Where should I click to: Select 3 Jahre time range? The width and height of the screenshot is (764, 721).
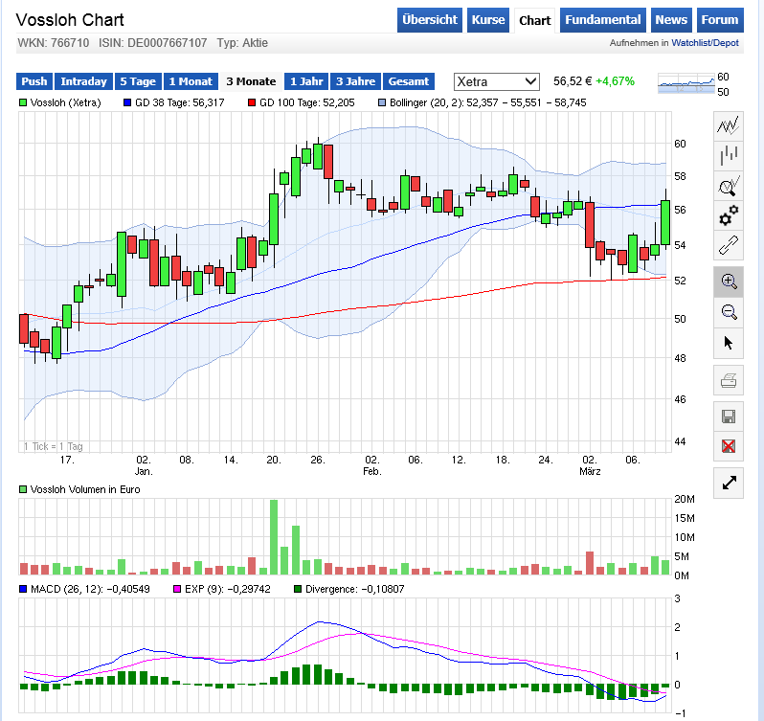[x=355, y=81]
